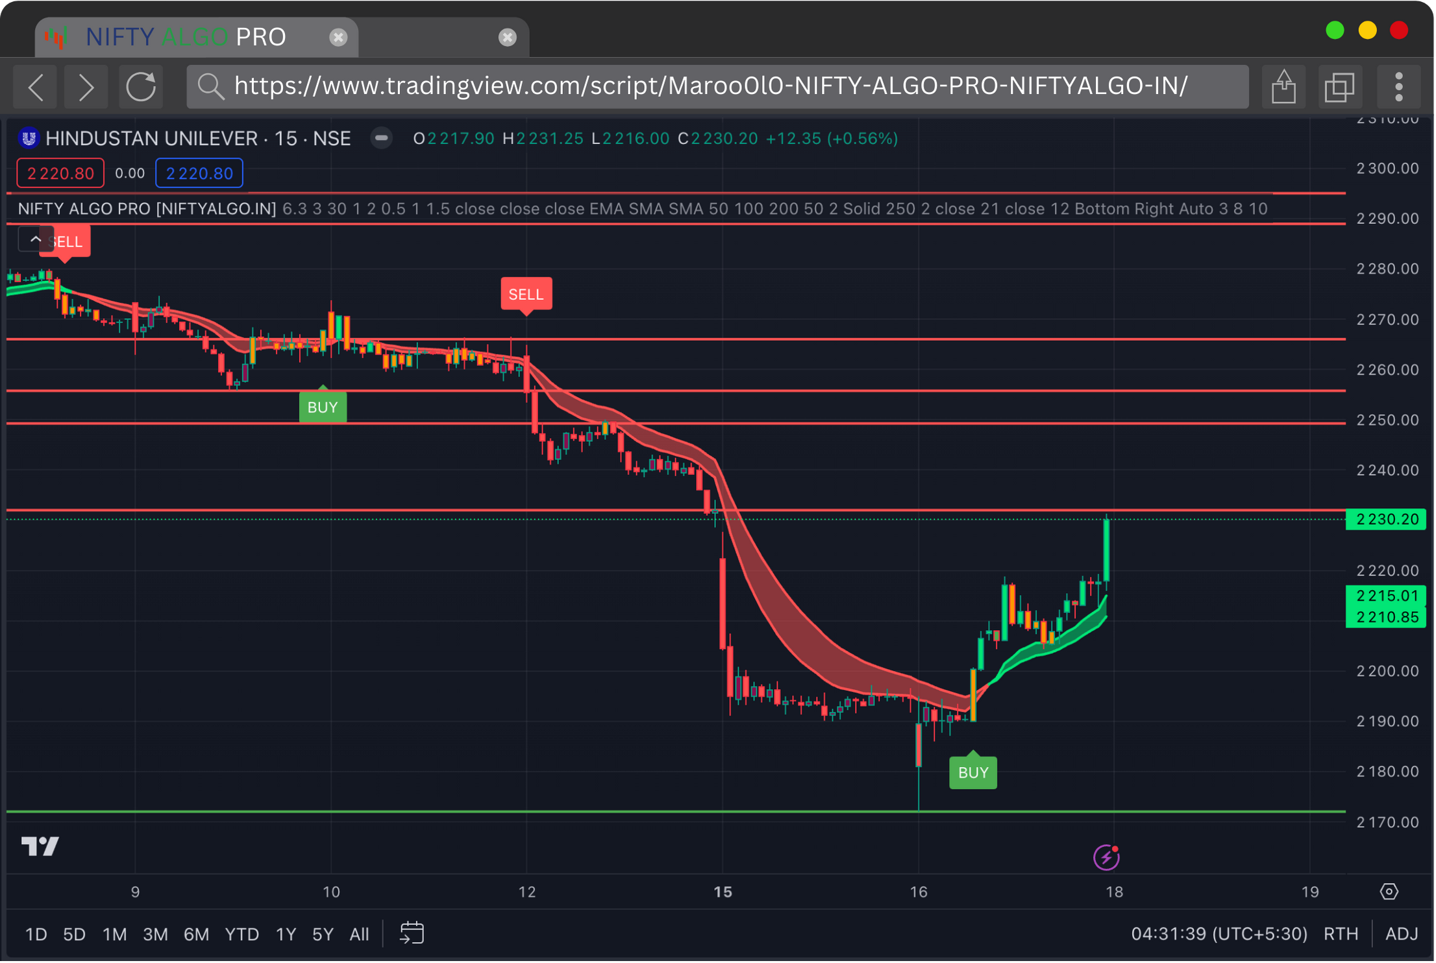Click the 0.00 spread value

pyautogui.click(x=130, y=173)
